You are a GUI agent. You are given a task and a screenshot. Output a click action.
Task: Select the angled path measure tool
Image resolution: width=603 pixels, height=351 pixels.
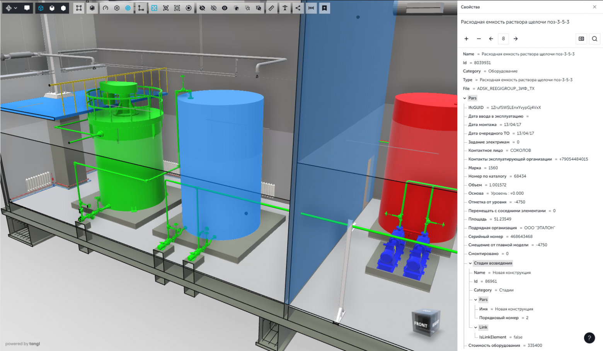click(141, 8)
